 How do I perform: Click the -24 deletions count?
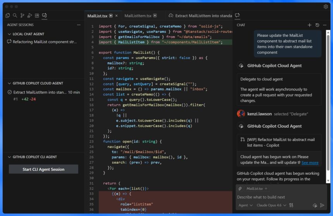pyautogui.click(x=33, y=99)
